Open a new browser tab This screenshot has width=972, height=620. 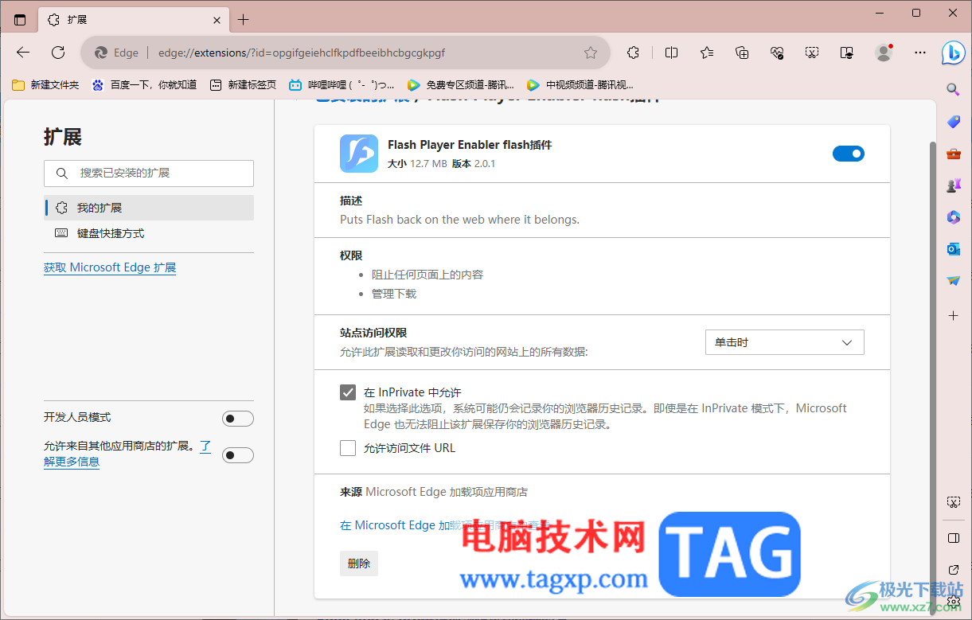point(244,20)
